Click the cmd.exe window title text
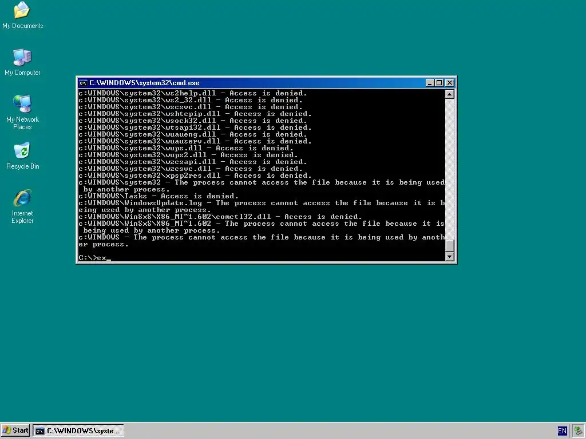Screen dimensions: 586x439 click(x=144, y=83)
